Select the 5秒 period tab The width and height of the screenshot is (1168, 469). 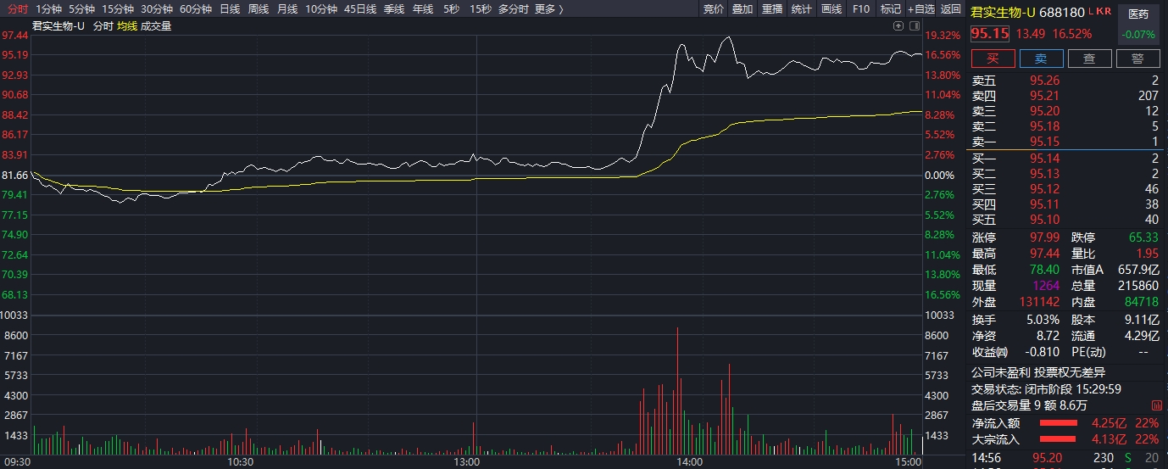tap(452, 9)
